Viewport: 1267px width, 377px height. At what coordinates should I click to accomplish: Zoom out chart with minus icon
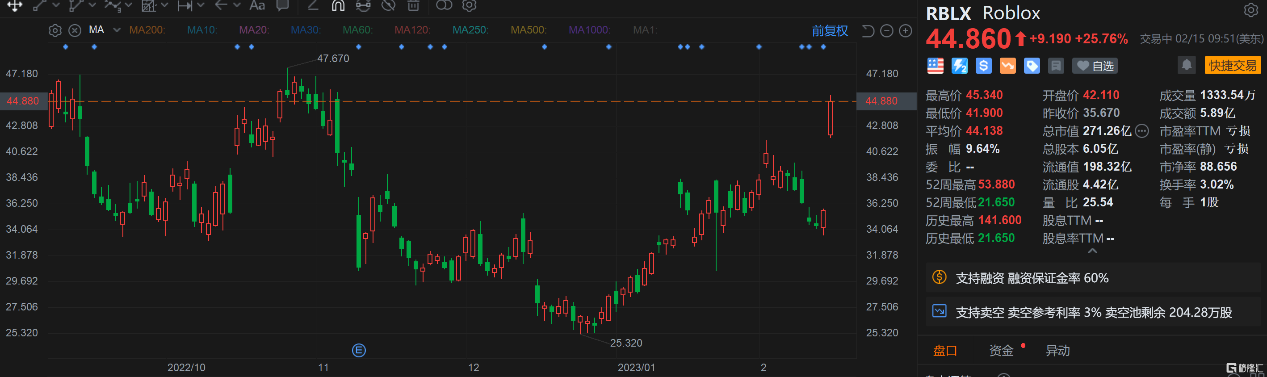pos(886,31)
